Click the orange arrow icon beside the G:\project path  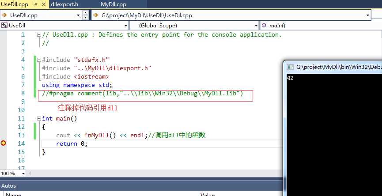(x=95, y=15)
